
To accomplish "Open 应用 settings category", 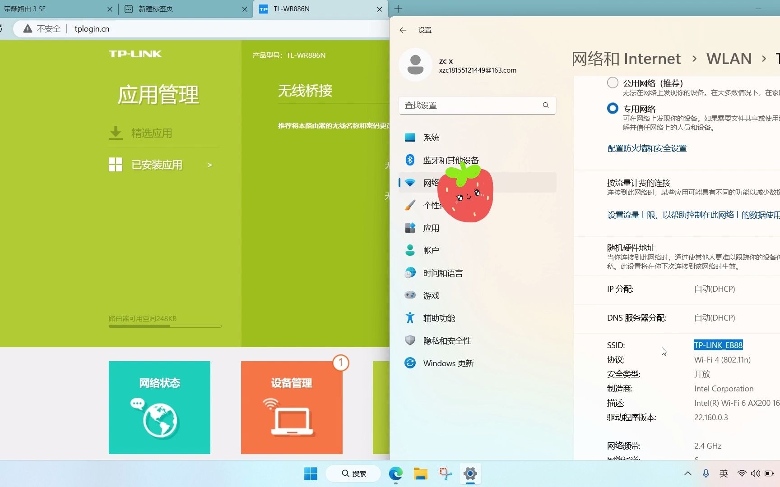I will [477, 228].
